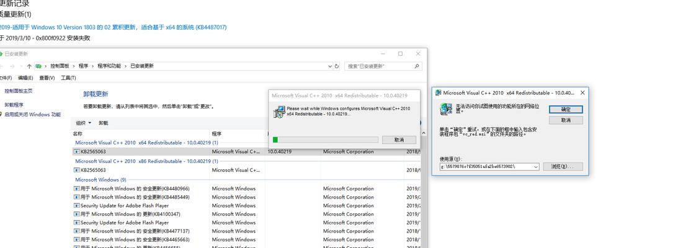Viewport: 678px width, 248px height.
Task: Select 程序和功能 in the breadcrumb path
Action: [109, 66]
